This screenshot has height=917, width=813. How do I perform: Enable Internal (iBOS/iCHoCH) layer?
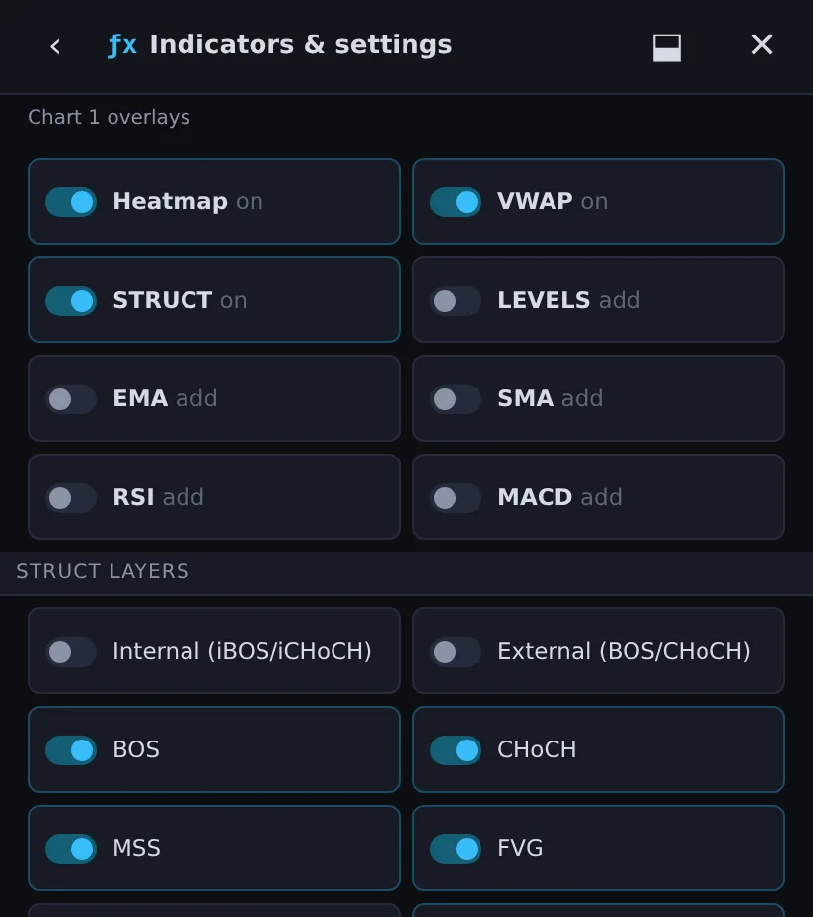pos(71,651)
